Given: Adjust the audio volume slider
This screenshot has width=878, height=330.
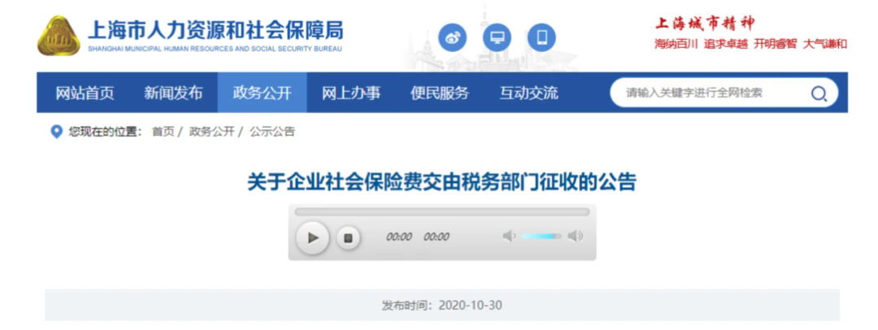Looking at the screenshot, I should click(541, 237).
